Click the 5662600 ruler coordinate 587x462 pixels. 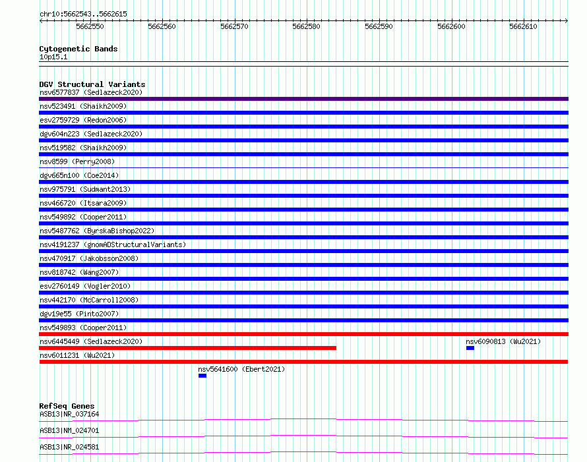(451, 26)
